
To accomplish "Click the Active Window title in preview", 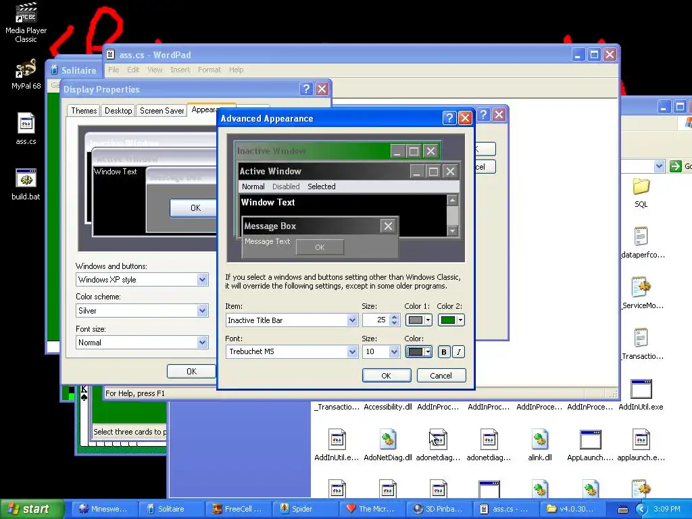I will click(x=270, y=171).
